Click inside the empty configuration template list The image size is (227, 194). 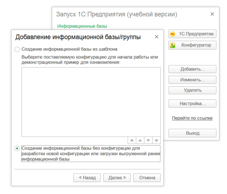coord(91,102)
